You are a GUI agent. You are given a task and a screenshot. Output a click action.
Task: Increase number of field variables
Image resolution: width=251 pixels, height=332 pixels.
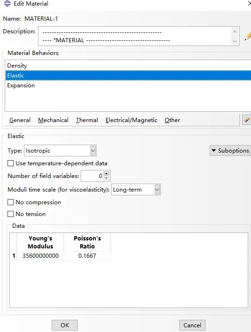click(106, 174)
